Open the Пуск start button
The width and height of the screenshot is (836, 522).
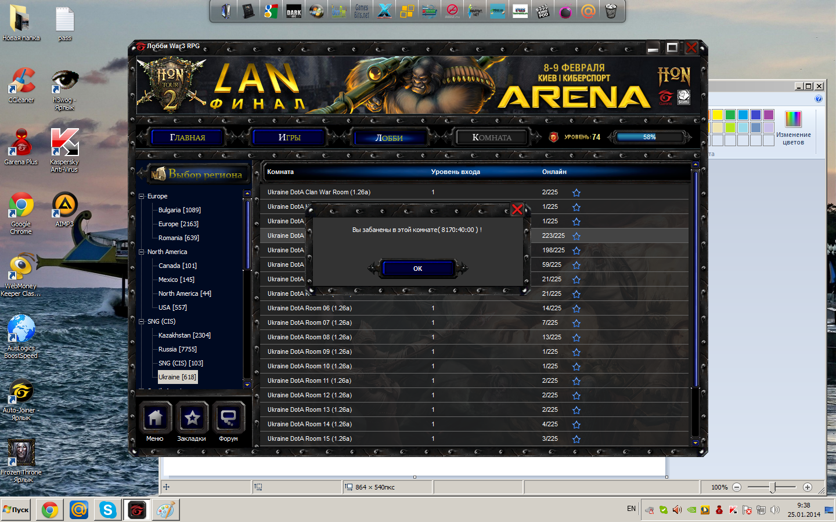(16, 510)
